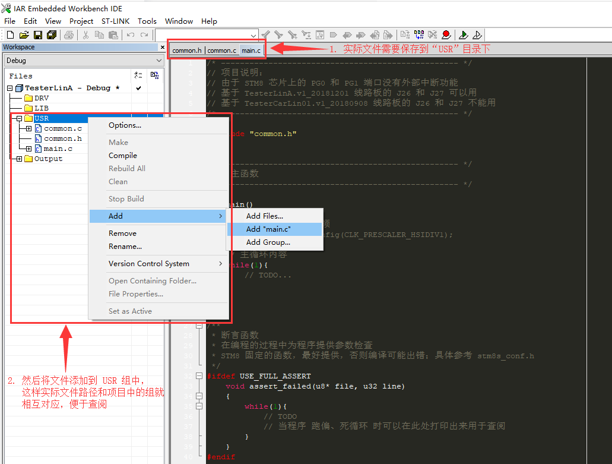Expand the Output folder in Workspace tree
612x464 pixels.
pyautogui.click(x=18, y=159)
